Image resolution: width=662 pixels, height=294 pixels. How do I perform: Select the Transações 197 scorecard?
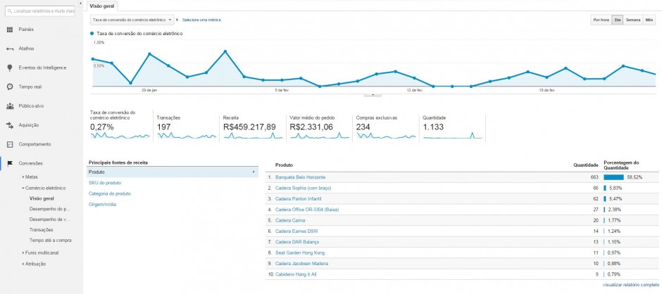187,126
